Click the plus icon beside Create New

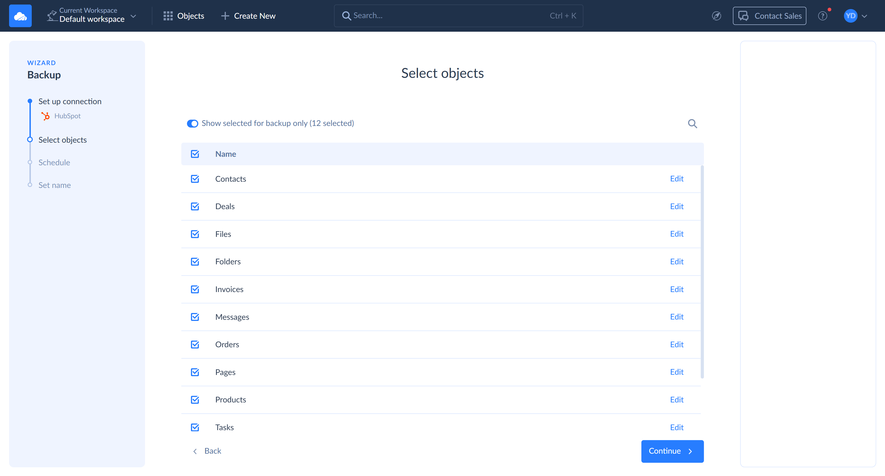click(x=225, y=16)
